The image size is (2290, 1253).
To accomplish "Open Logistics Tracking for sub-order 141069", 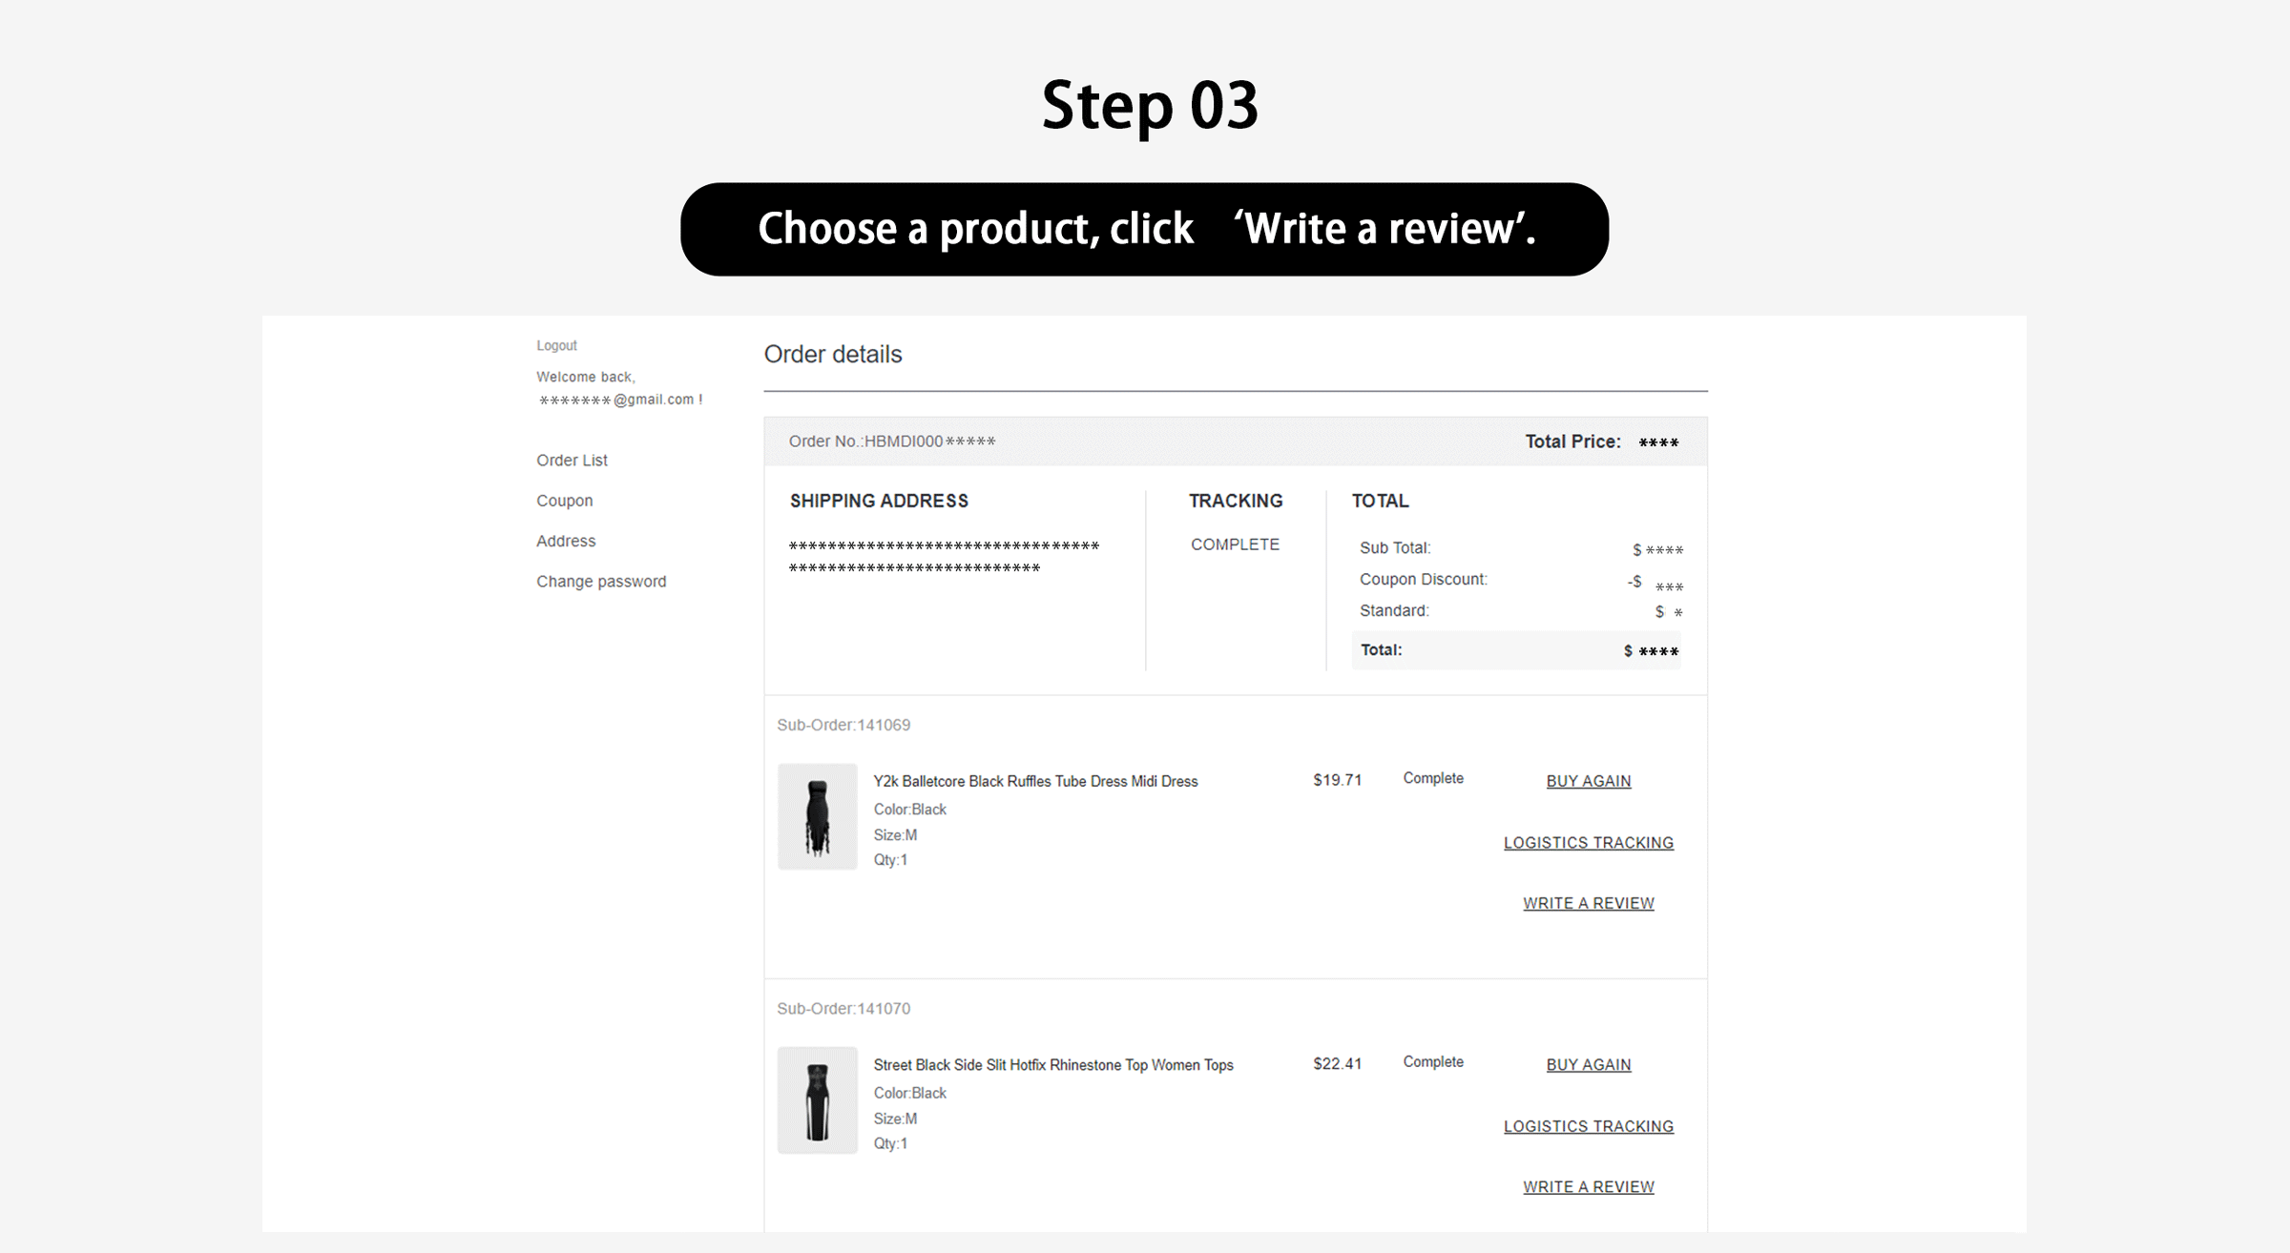I will tap(1588, 843).
